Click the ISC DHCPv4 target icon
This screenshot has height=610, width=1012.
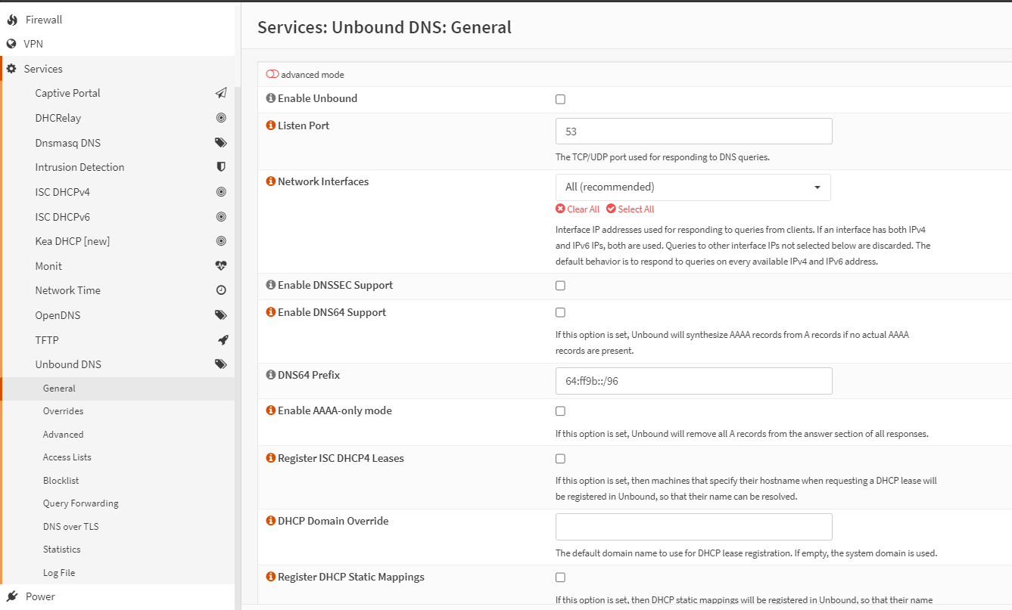[221, 192]
